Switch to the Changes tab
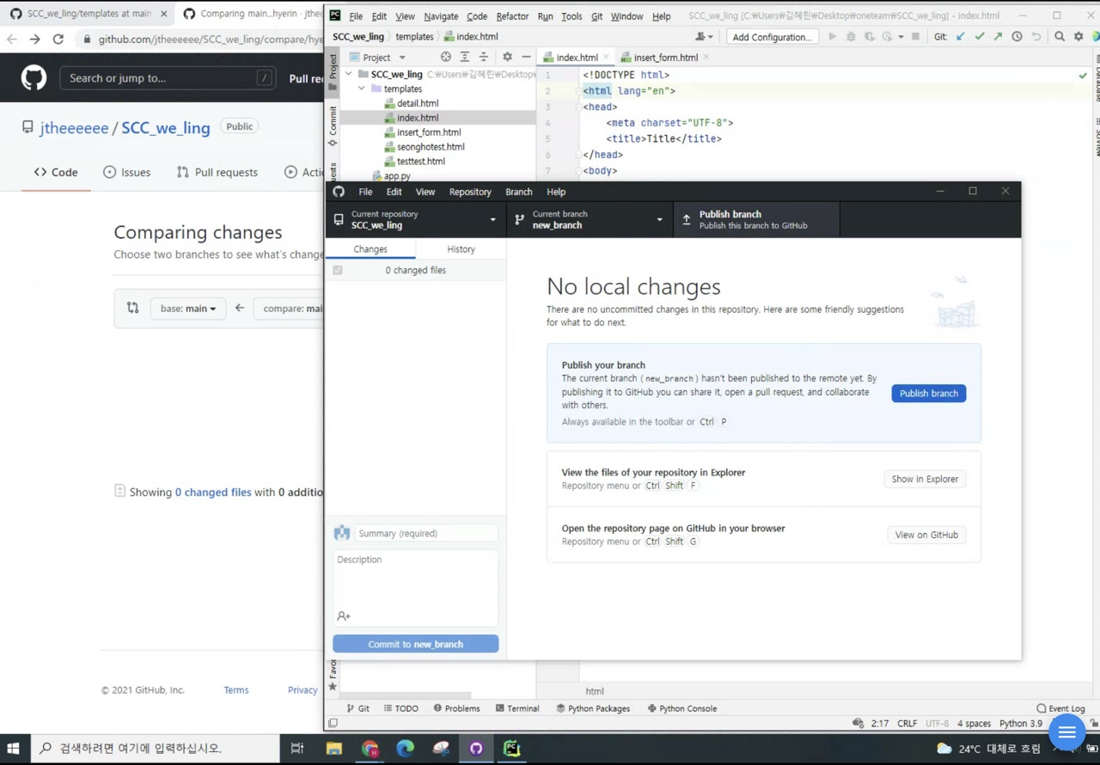Viewport: 1100px width, 765px height. pos(370,249)
